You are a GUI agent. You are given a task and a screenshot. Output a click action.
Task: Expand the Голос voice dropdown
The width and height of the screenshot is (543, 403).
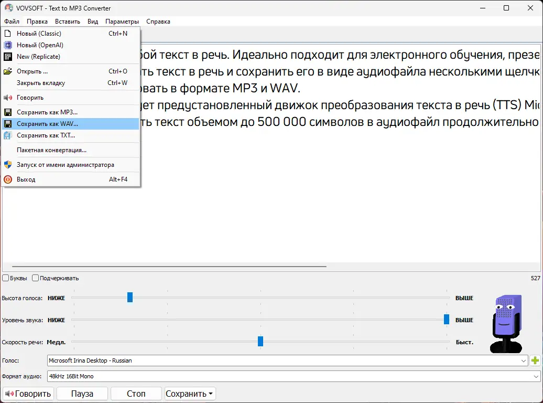pos(523,360)
